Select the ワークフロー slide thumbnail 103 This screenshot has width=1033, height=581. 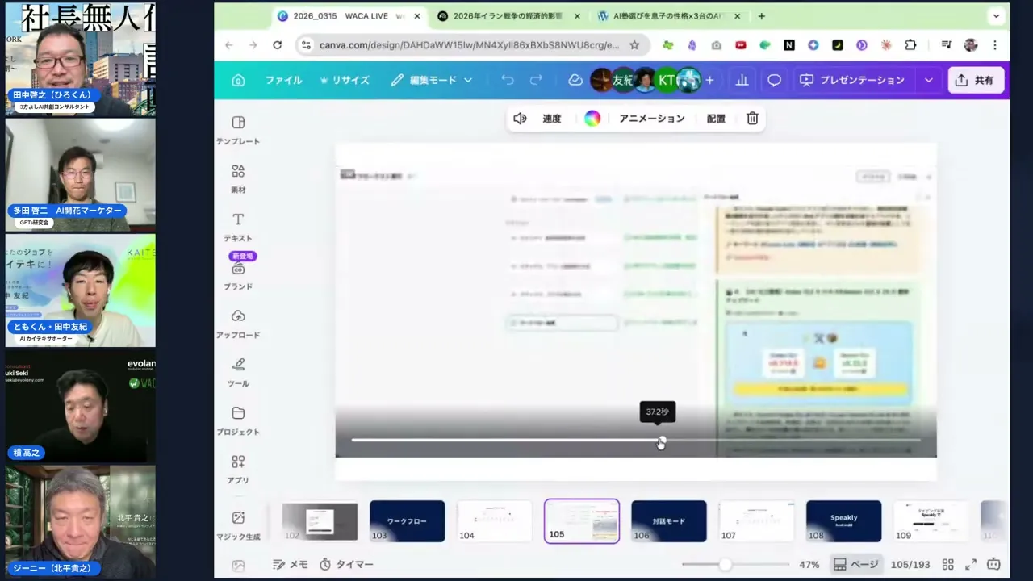click(x=407, y=521)
